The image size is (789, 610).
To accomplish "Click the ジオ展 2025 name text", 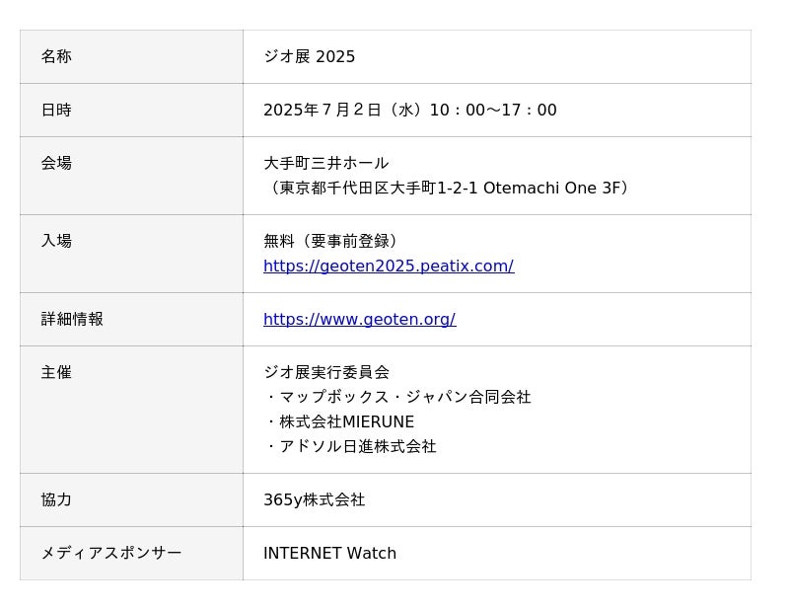I will [309, 57].
